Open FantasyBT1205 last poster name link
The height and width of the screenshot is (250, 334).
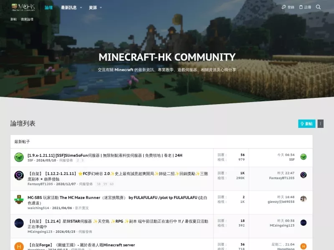282,178
